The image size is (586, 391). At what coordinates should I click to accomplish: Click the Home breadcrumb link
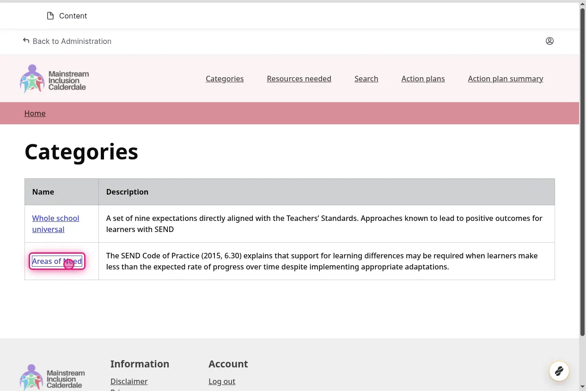pos(35,113)
